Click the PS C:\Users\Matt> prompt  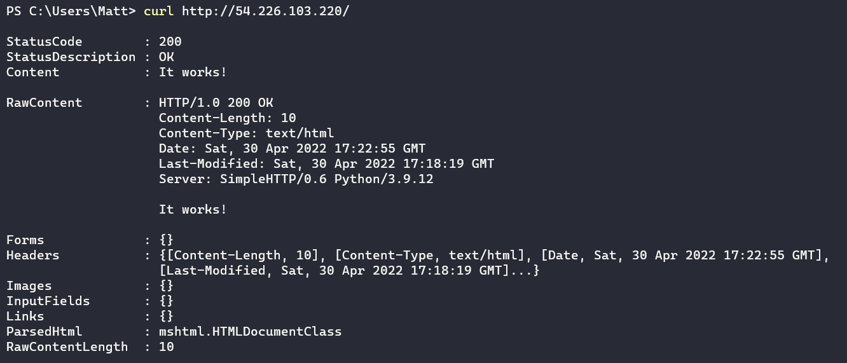click(x=71, y=11)
